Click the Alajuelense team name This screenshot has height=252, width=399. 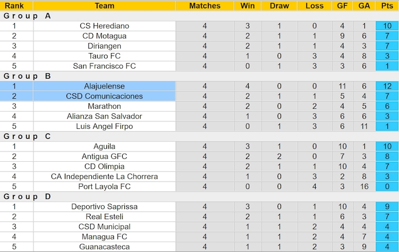coord(104,86)
